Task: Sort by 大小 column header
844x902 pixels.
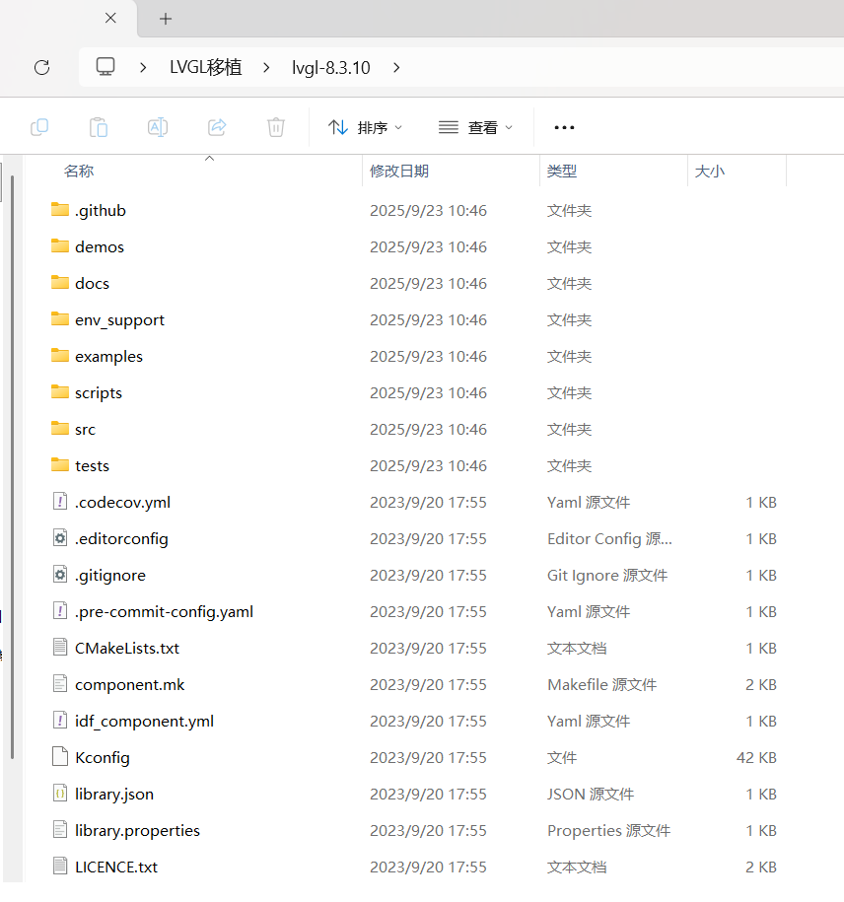Action: pyautogui.click(x=709, y=171)
